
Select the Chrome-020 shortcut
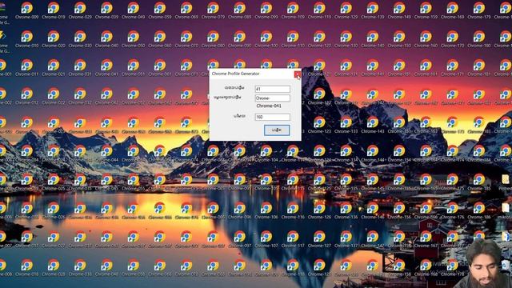click(x=54, y=39)
